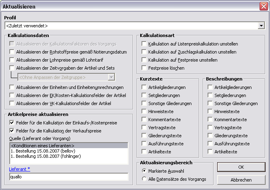Check Kalkulation auf Festpreise umstellen
270x190 pixels.
pos(144,60)
